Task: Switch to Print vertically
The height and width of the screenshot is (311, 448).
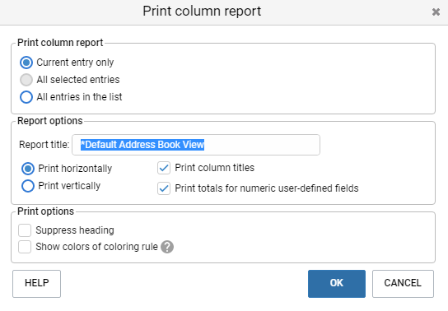Action: coord(28,186)
